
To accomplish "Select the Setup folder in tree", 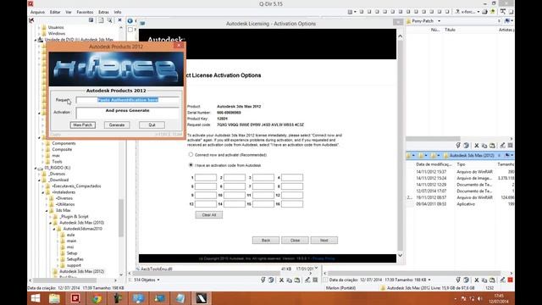I will click(72, 253).
